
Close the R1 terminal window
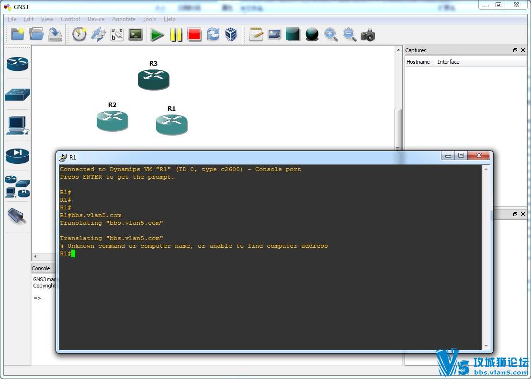[479, 156]
